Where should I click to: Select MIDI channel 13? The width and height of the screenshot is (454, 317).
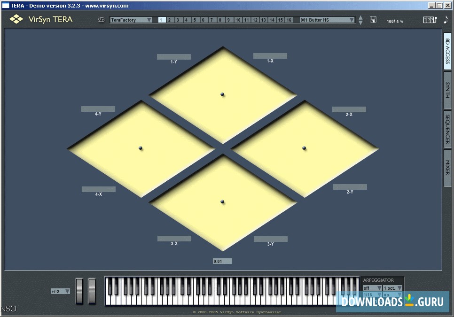pyautogui.click(x=263, y=20)
